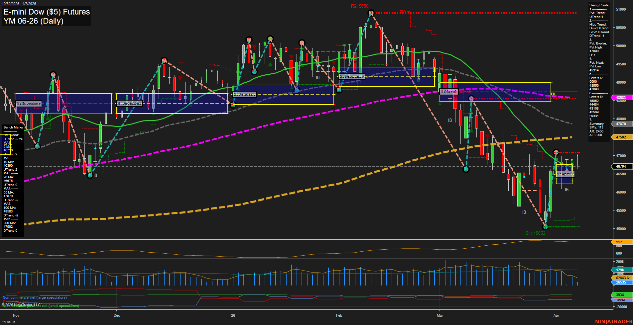
Task: Collapse the Bench Marks info panel
Action: 12,127
